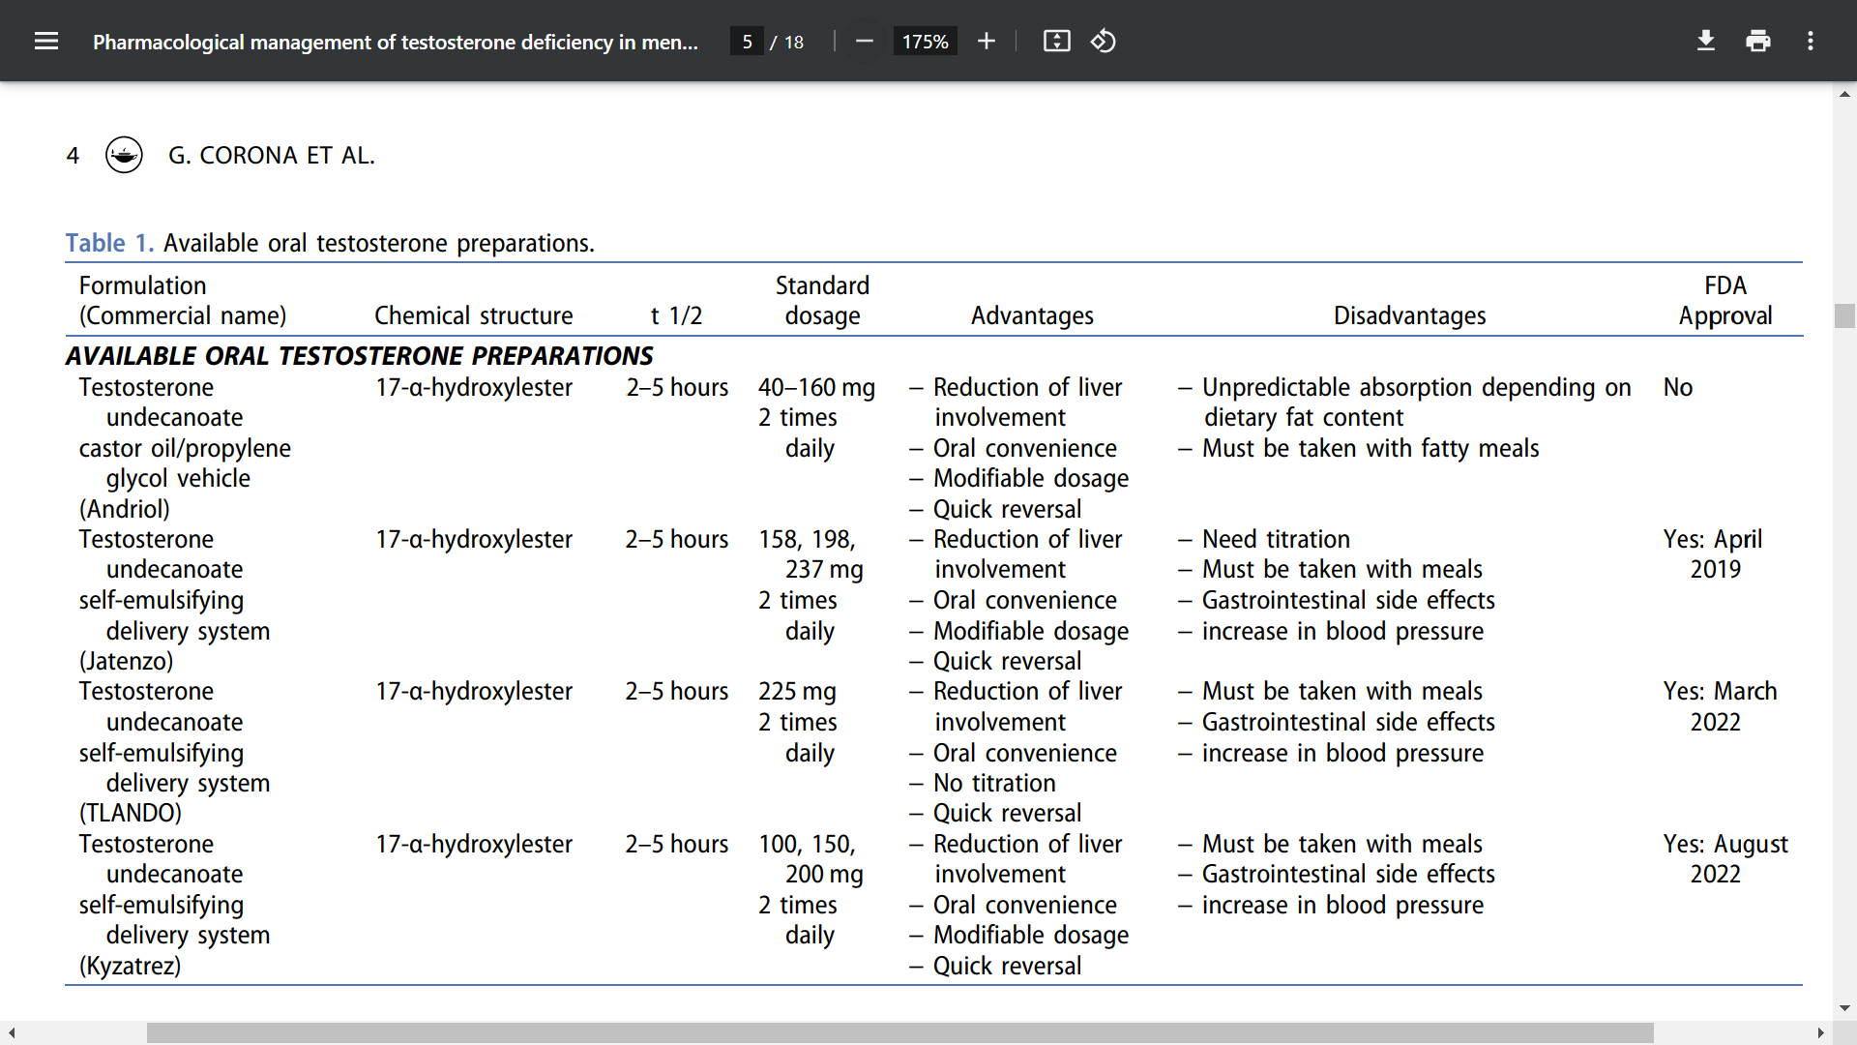This screenshot has height=1045, width=1857.
Task: Click the '(Kyzatrez)' commercial name text
Action: coord(130,966)
